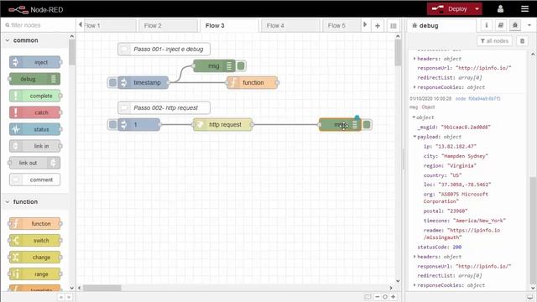The width and height of the screenshot is (537, 302).
Task: Select the inject palette node
Action: 35,62
